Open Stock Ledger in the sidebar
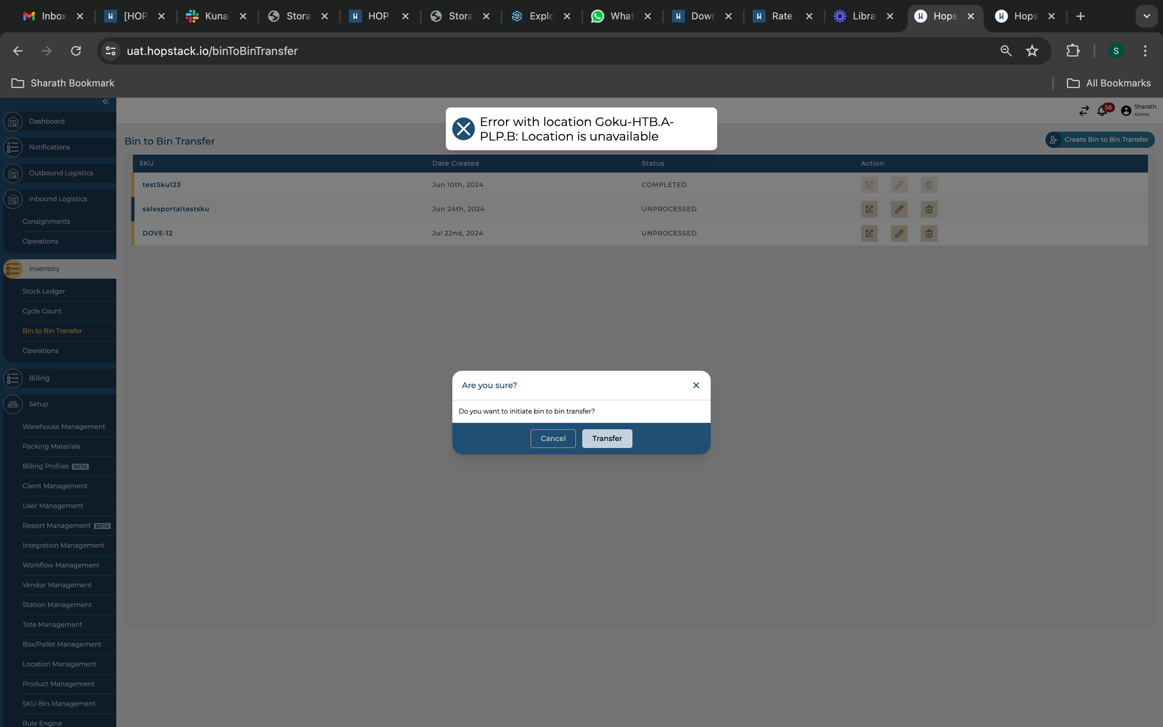Screen dimensions: 1163x727 (44, 291)
